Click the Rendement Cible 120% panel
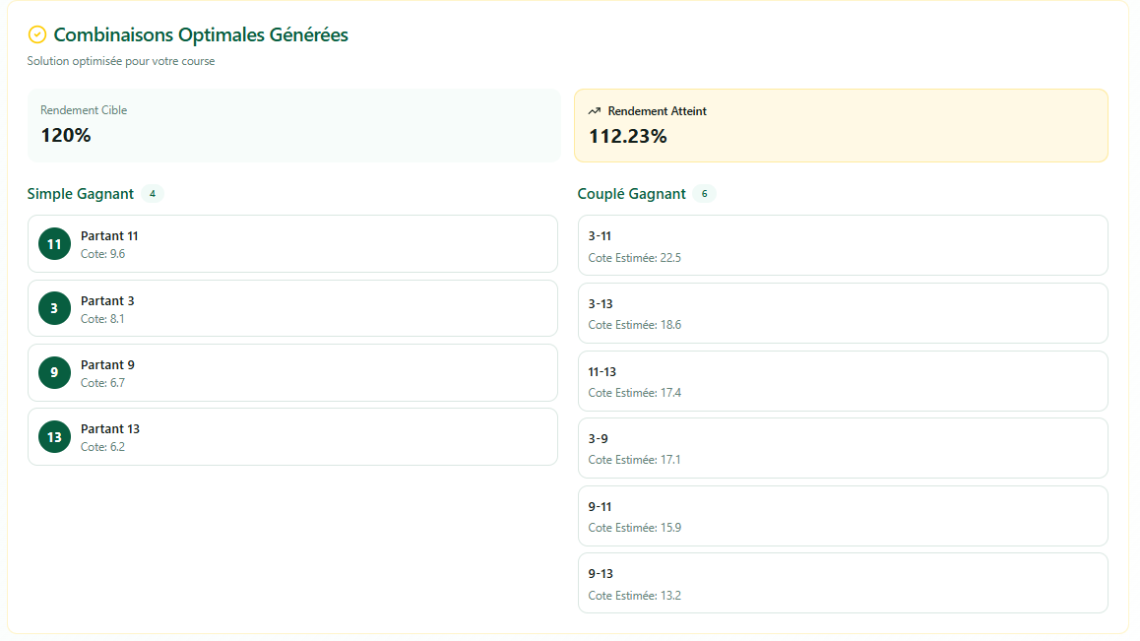The height and width of the screenshot is (641, 1140). tap(293, 125)
